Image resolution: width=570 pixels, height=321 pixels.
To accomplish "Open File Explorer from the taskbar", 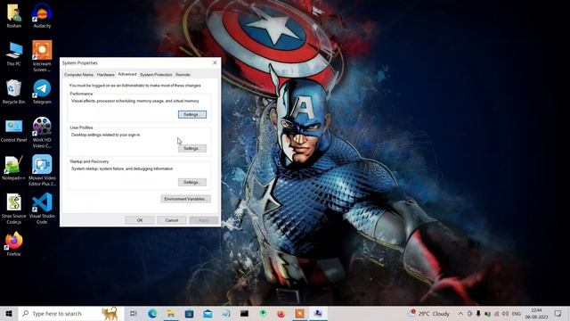I will 170,313.
